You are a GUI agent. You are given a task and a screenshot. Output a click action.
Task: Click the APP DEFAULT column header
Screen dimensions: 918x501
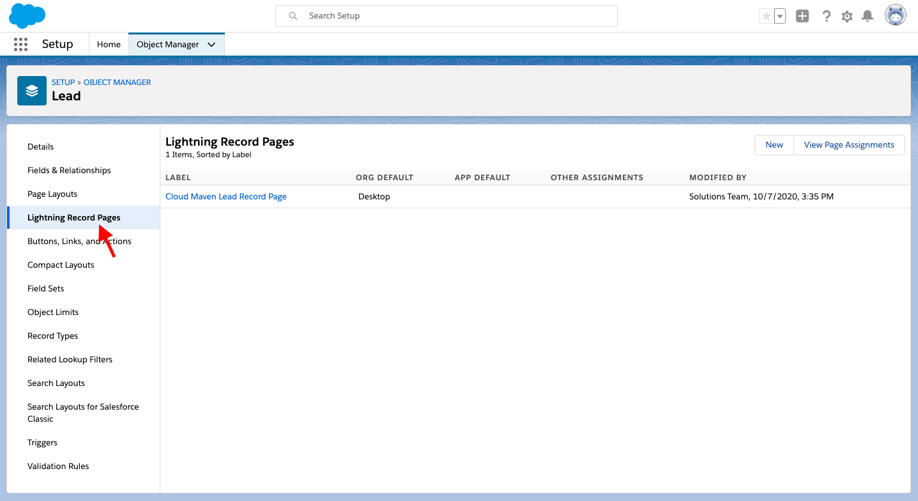[482, 178]
